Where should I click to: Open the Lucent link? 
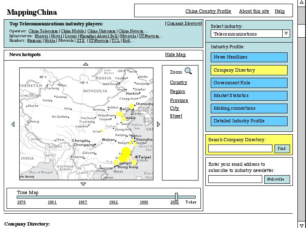pos(71,36)
